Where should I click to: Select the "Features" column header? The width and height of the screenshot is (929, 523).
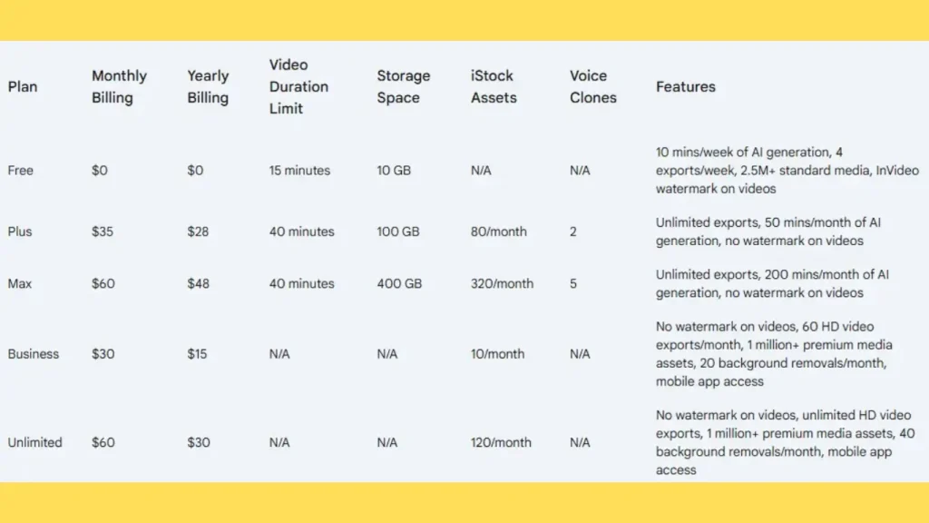pos(686,87)
